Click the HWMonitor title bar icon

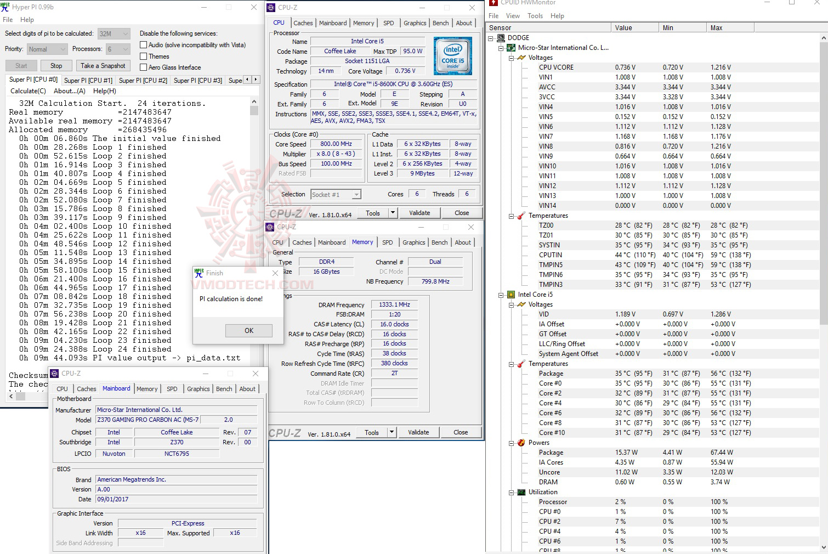tap(493, 3)
